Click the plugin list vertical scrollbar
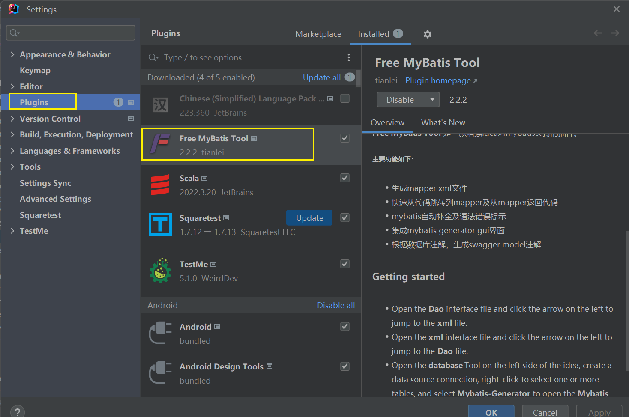This screenshot has height=417, width=629. click(x=359, y=79)
